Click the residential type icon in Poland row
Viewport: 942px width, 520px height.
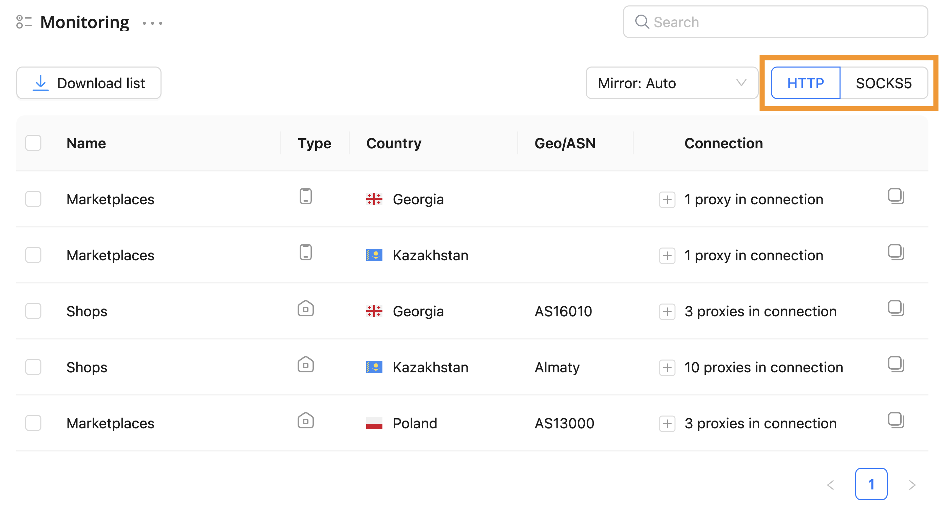point(305,421)
